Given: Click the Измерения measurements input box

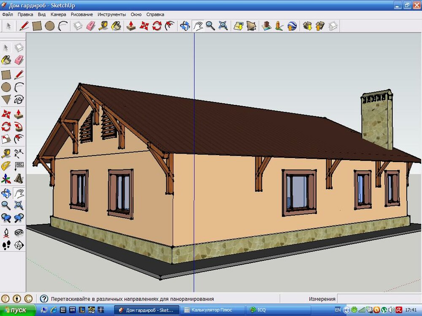Looking at the screenshot, I should [x=379, y=299].
